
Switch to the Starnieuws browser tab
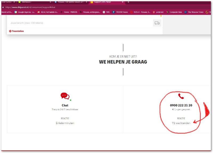[35, 2]
